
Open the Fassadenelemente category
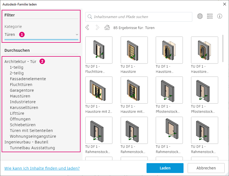28,79
